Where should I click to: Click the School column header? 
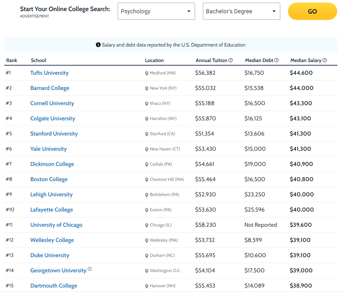(38, 60)
